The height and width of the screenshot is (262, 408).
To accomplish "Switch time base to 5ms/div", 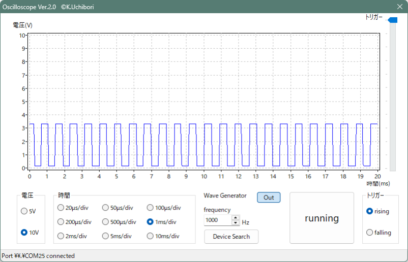I will (x=106, y=236).
